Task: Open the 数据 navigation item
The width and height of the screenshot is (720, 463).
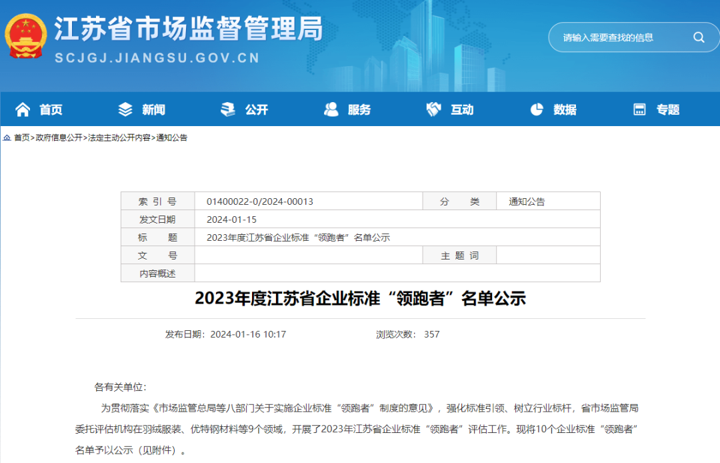Action: pyautogui.click(x=565, y=110)
